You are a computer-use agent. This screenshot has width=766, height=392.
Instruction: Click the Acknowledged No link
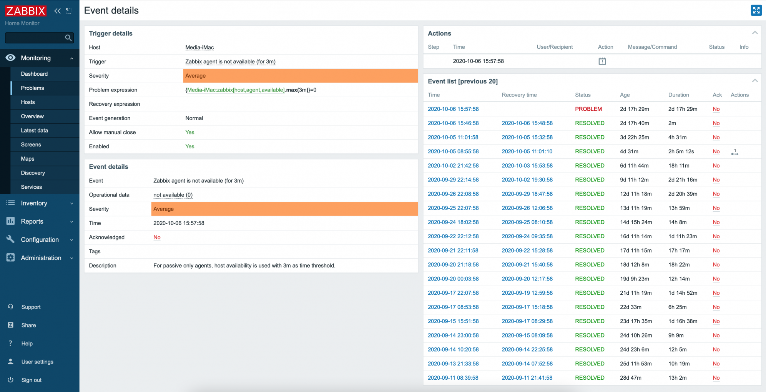pyautogui.click(x=157, y=237)
